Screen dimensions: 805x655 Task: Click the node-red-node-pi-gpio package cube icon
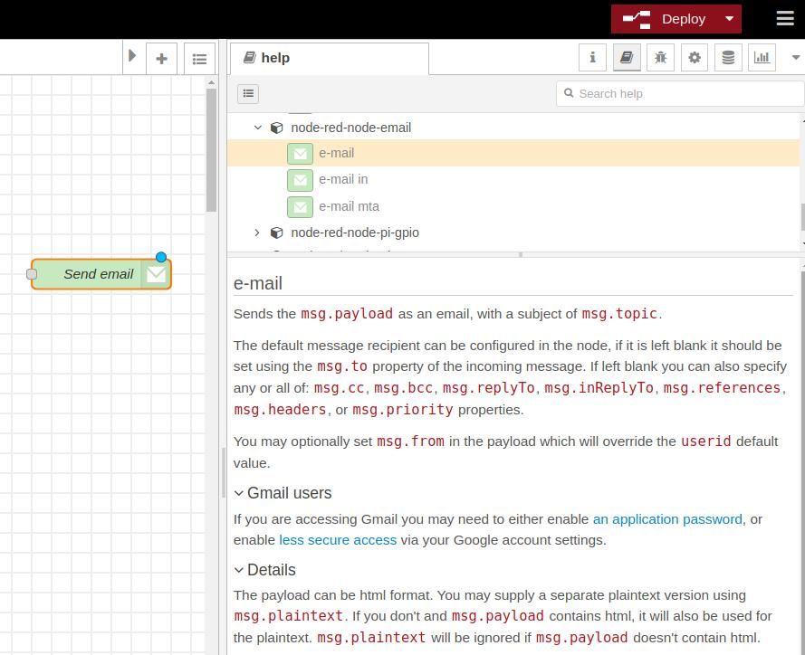click(277, 233)
